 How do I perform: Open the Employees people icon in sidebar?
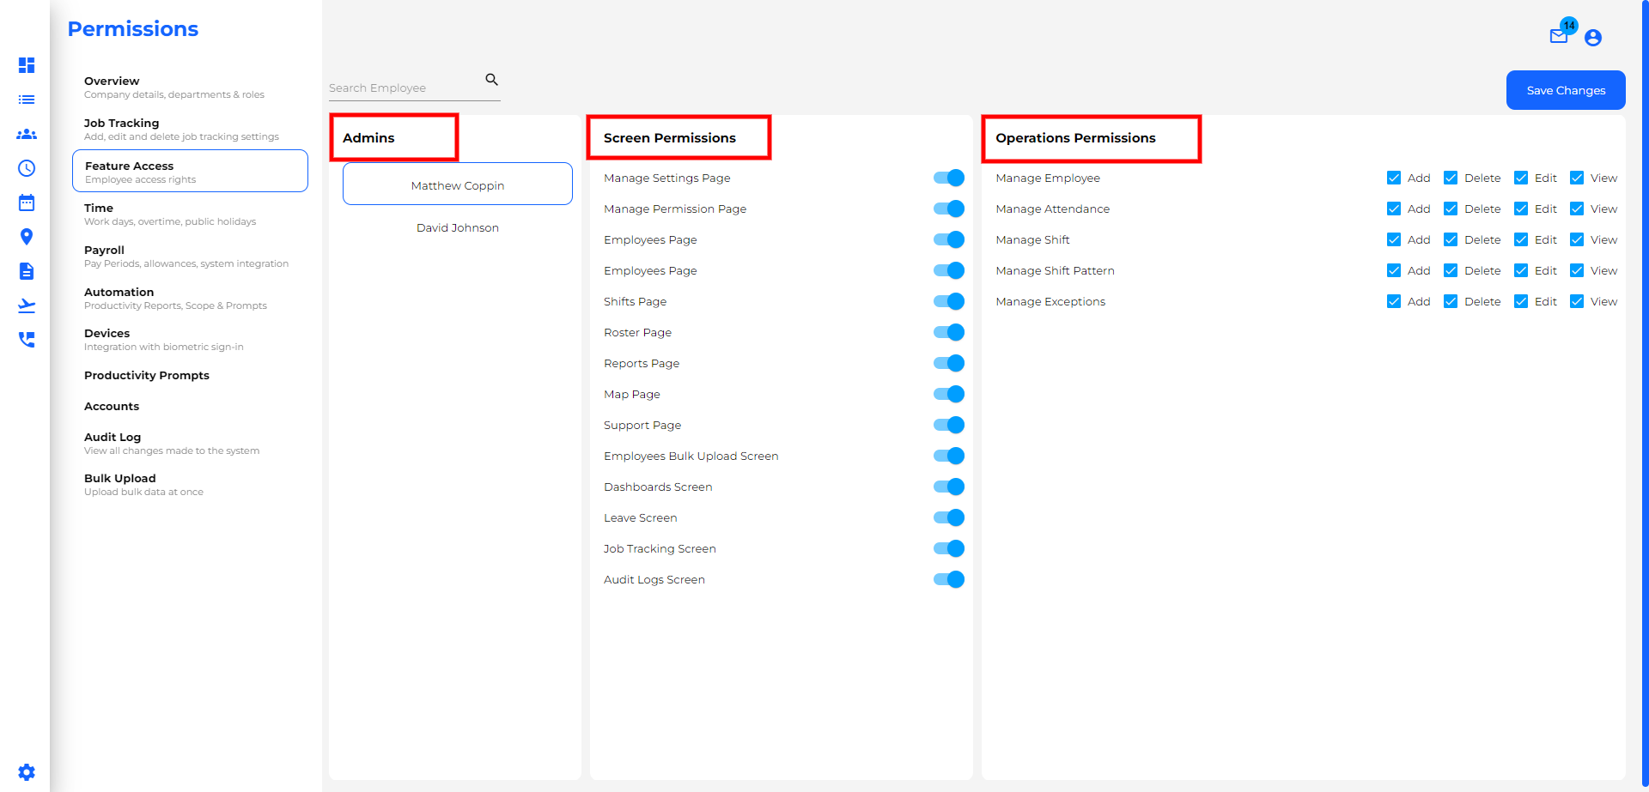[x=27, y=134]
